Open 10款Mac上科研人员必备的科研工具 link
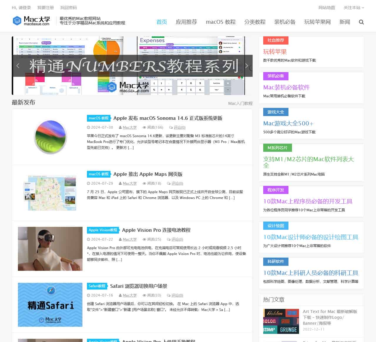 311,273
